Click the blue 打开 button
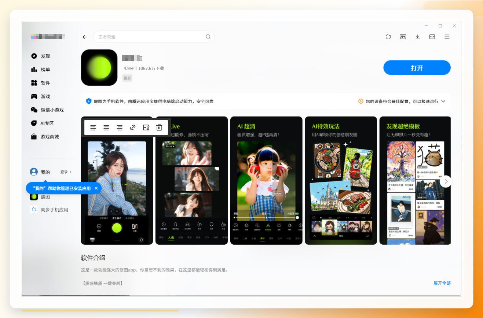The width and height of the screenshot is (483, 318). tap(417, 68)
